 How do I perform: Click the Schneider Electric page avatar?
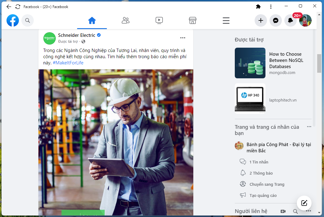50,38
